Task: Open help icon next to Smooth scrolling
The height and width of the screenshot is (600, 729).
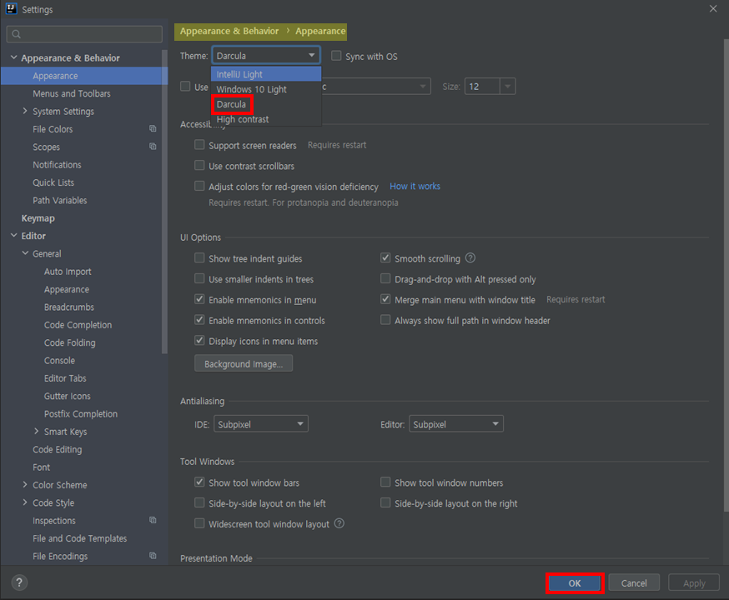Action: coord(470,257)
